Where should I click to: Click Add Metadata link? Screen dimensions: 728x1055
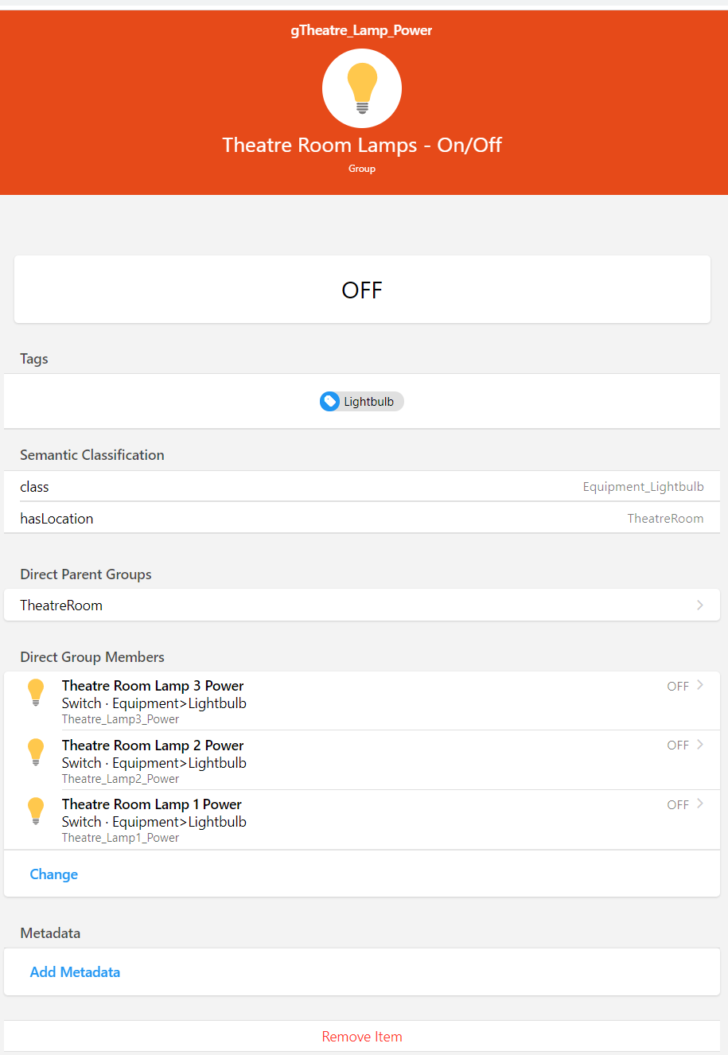click(75, 972)
